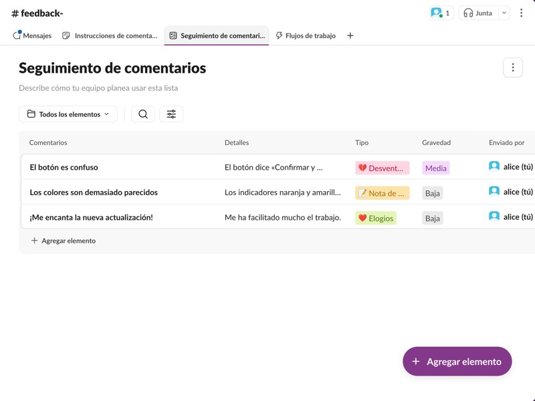The width and height of the screenshot is (535, 401).
Task: Click the Gravedad column header
Action: coord(436,142)
